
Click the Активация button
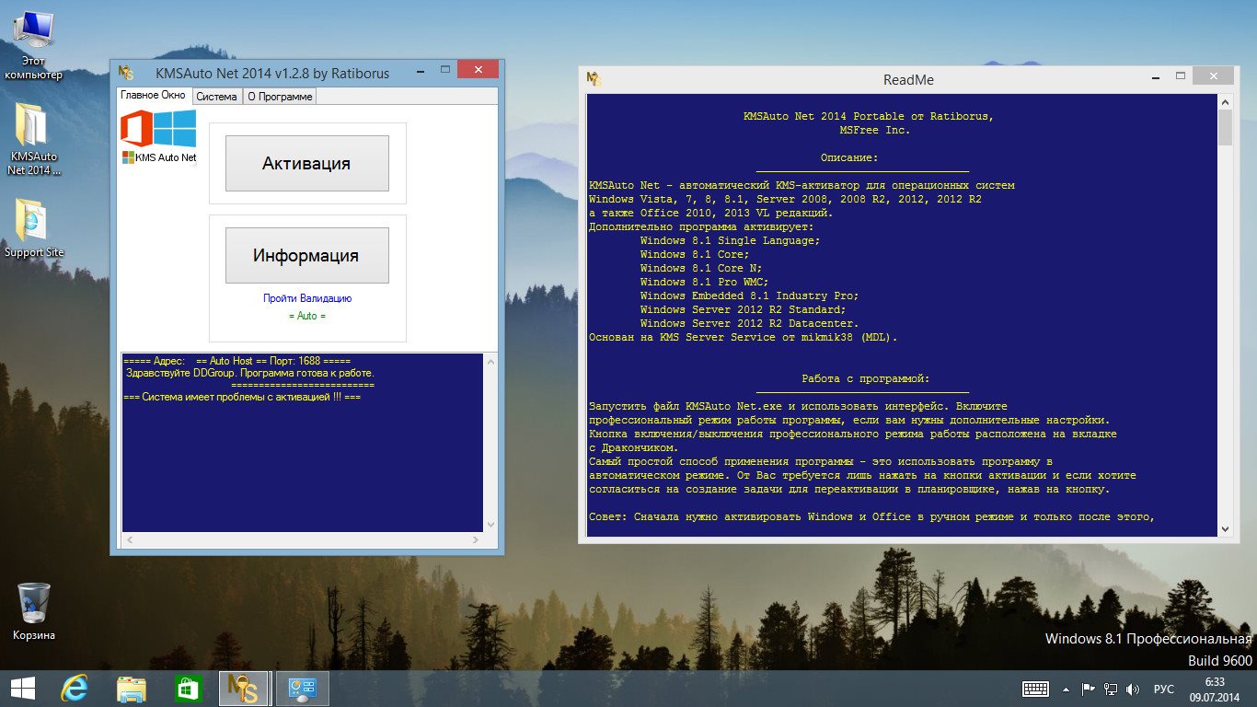pos(306,163)
